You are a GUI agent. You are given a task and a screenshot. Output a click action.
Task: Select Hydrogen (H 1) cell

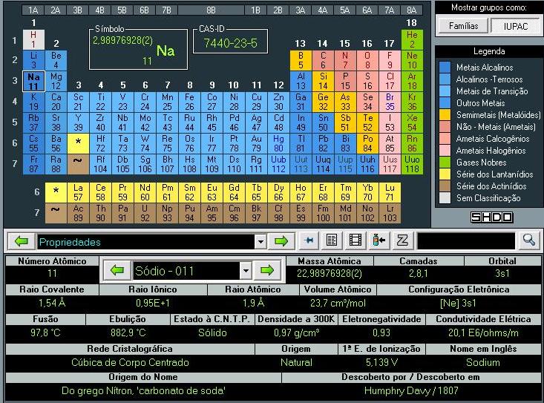click(x=33, y=39)
